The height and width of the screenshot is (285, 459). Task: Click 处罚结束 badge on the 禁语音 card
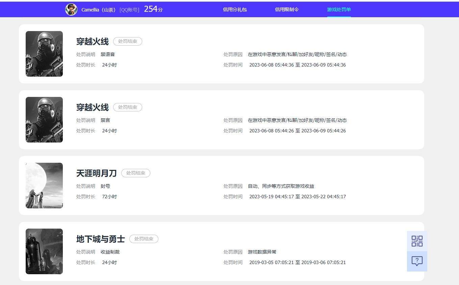coord(128,42)
